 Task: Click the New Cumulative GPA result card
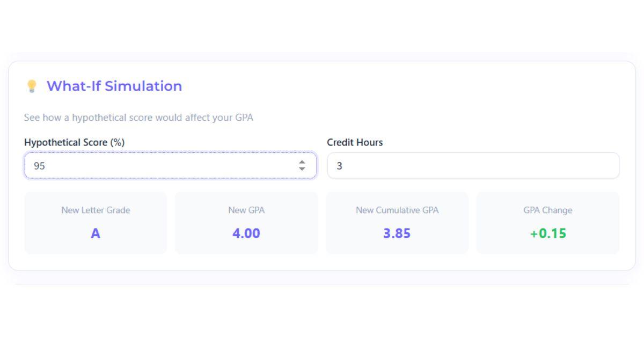coord(397,222)
